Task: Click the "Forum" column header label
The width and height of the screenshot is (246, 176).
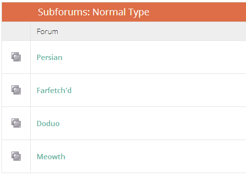Action: (48, 32)
